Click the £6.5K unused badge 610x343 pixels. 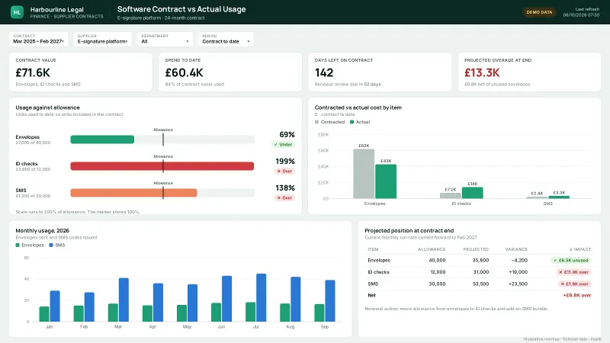click(x=571, y=260)
